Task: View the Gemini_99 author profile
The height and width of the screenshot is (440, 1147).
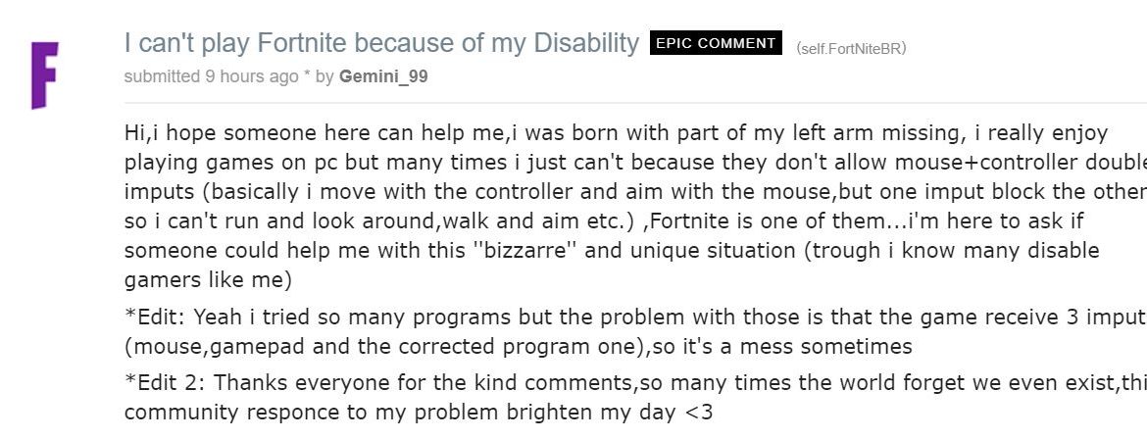Action: pos(383,76)
